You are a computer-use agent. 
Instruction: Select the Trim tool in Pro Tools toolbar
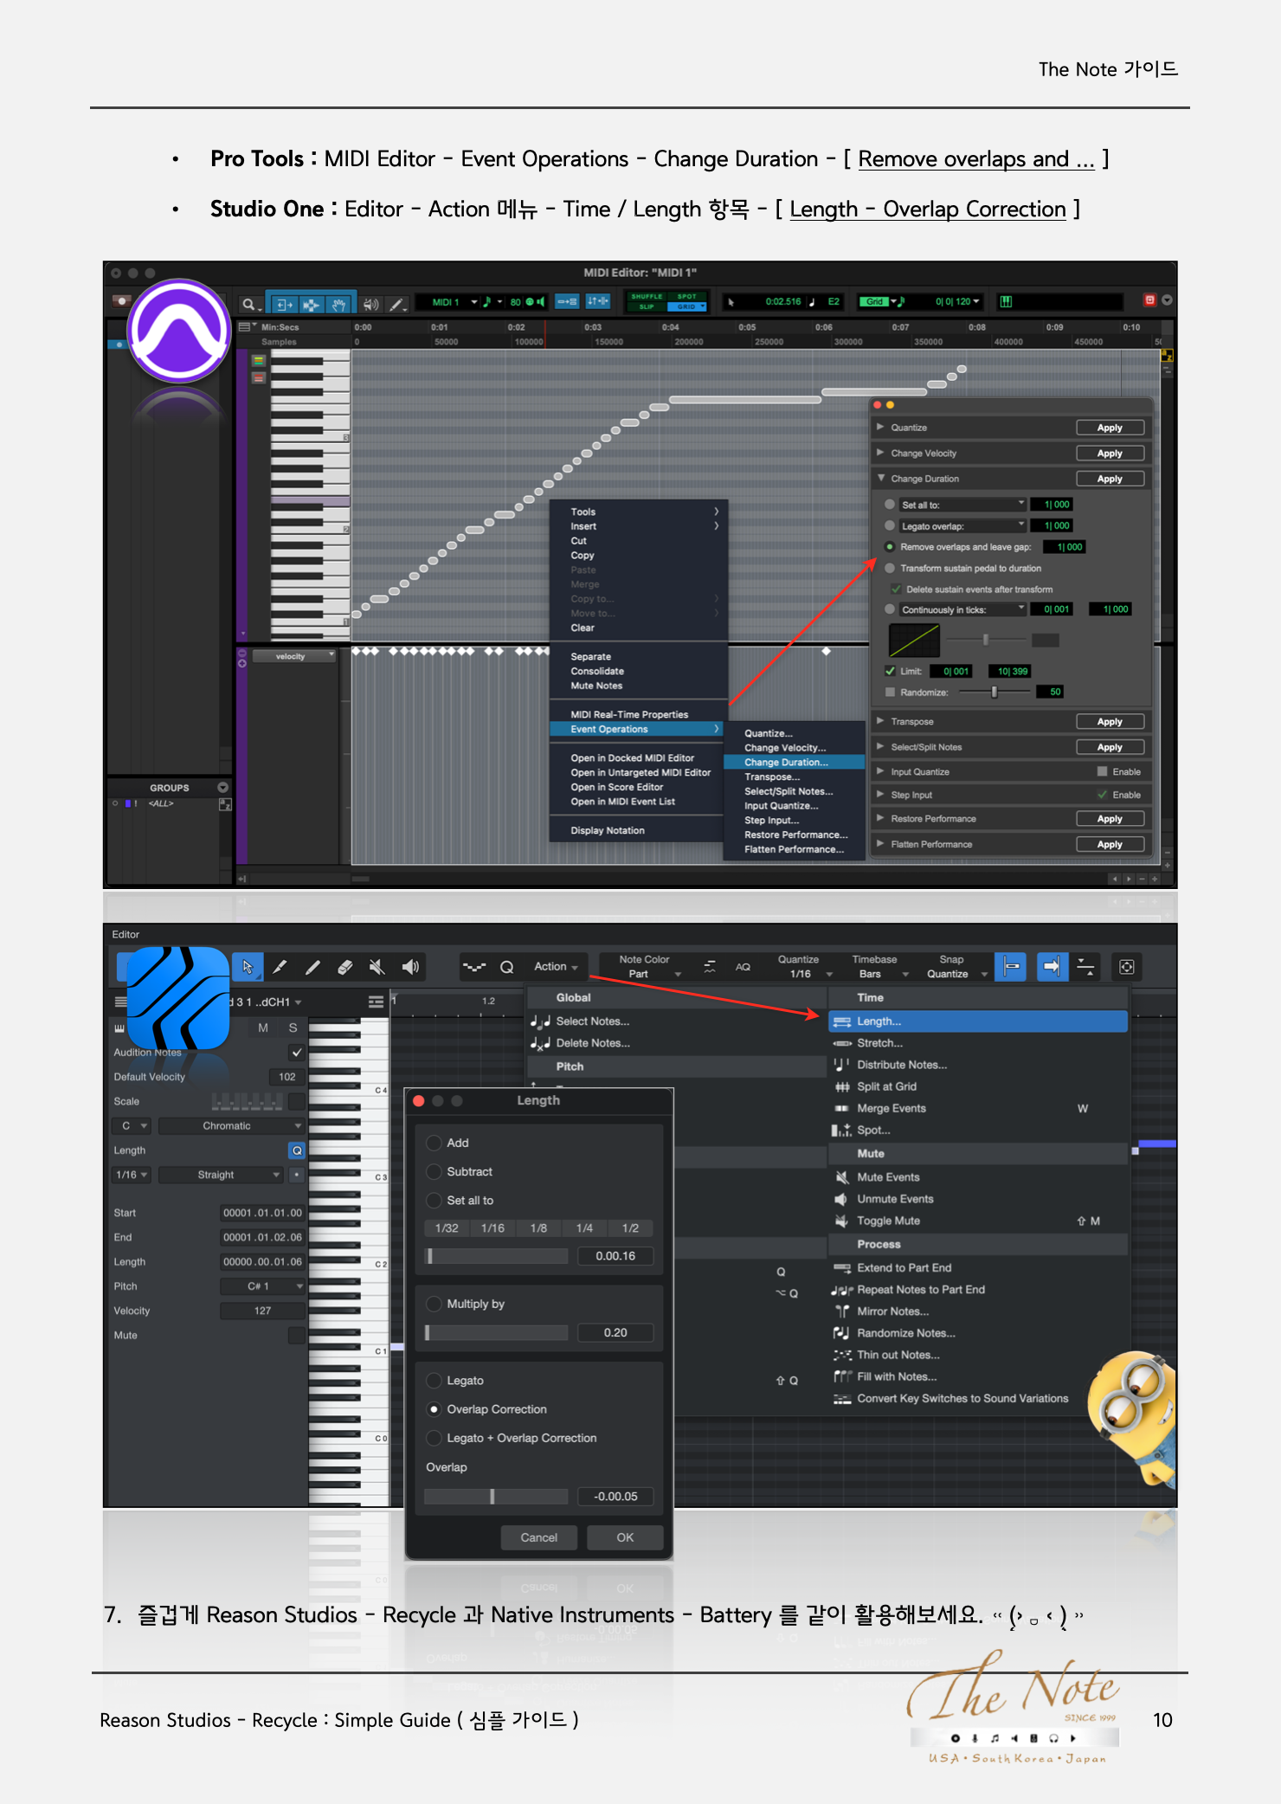tap(283, 304)
